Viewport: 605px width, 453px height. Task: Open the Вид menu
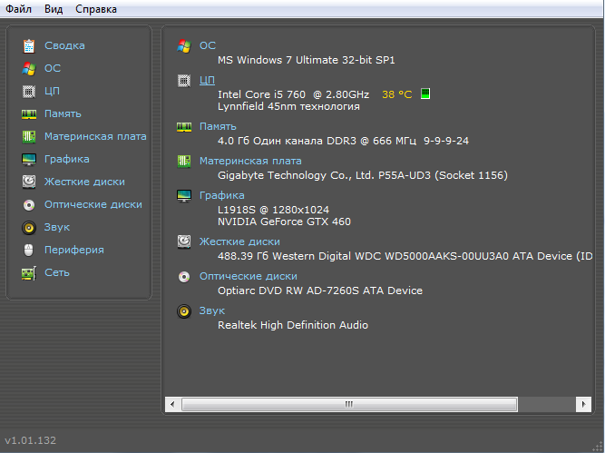point(54,9)
